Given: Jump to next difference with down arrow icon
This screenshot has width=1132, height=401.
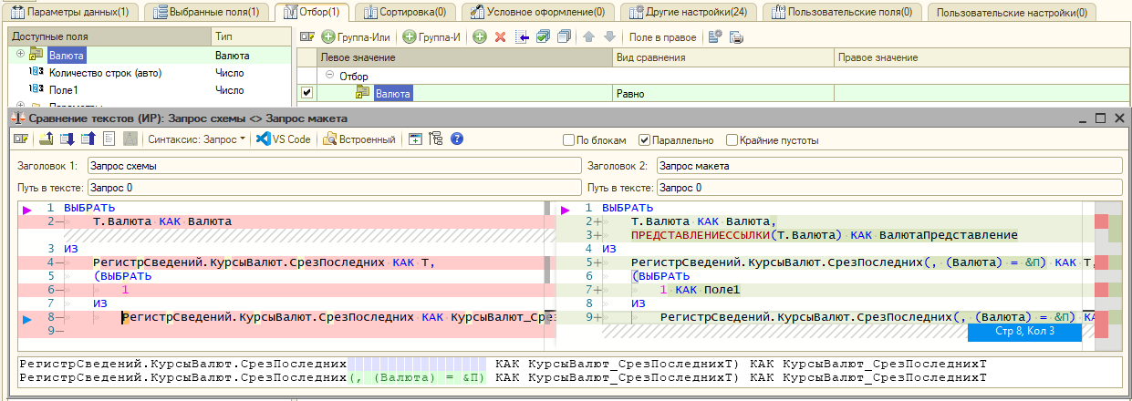Looking at the screenshot, I should [x=67, y=139].
